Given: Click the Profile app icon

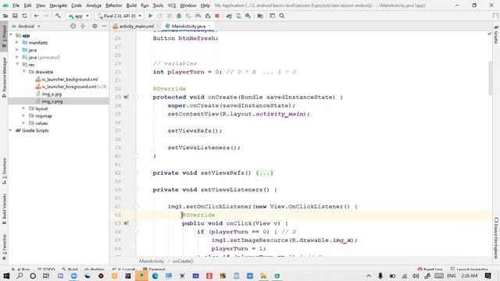Looking at the screenshot, I should pyautogui.click(x=198, y=16).
